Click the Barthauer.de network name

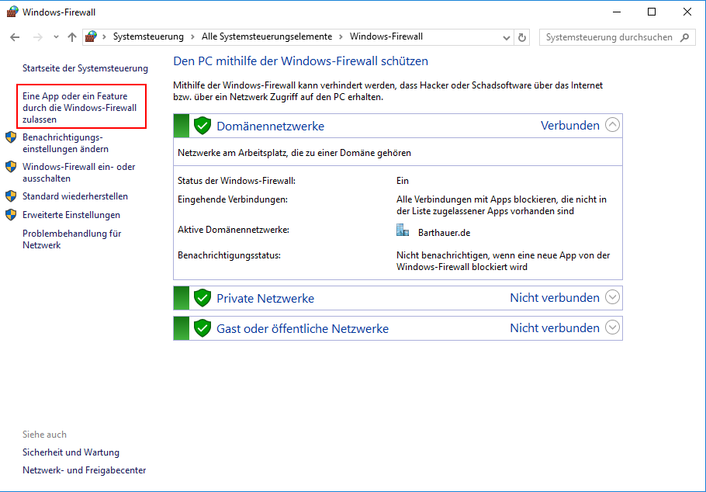coord(444,233)
